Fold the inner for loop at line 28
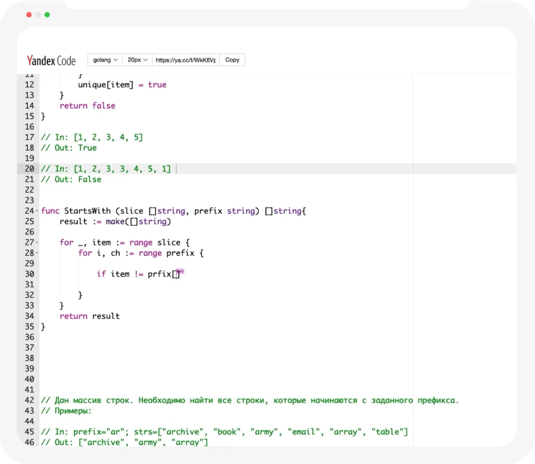This screenshot has height=464, width=535. (x=37, y=253)
